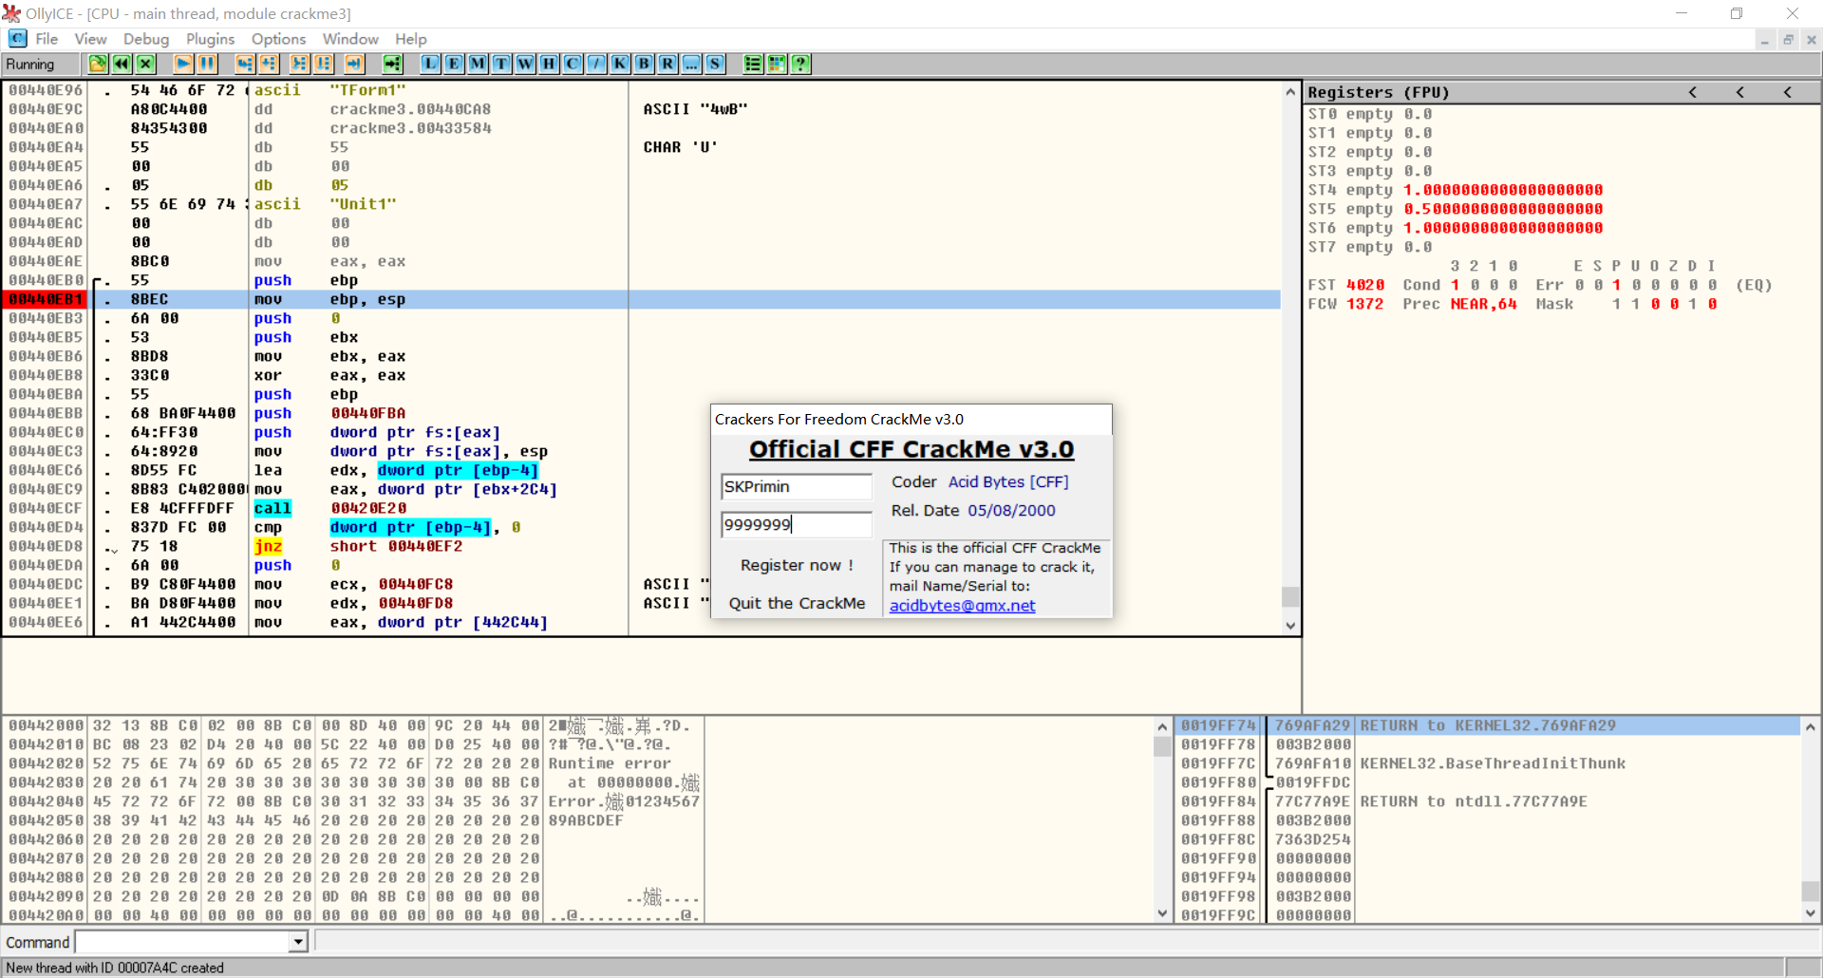Open the Plugins menu
The image size is (1823, 978).
click(x=210, y=39)
